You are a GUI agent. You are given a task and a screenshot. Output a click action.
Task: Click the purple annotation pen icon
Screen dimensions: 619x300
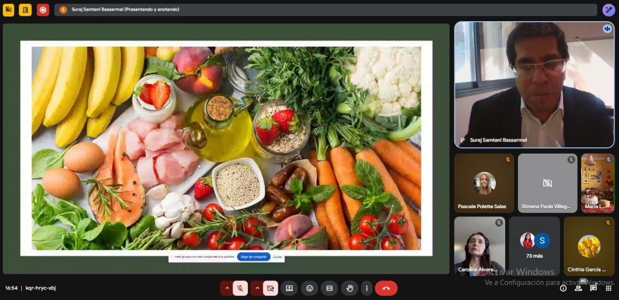[608, 9]
